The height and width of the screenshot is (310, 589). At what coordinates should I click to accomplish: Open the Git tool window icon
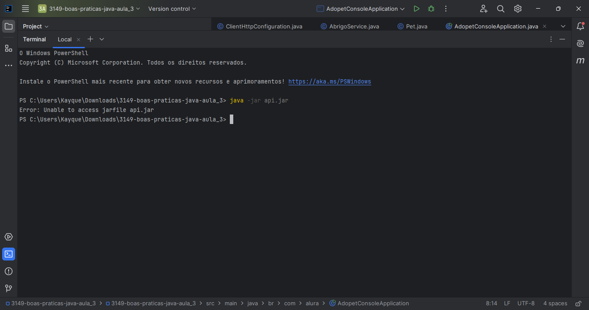[x=9, y=288]
